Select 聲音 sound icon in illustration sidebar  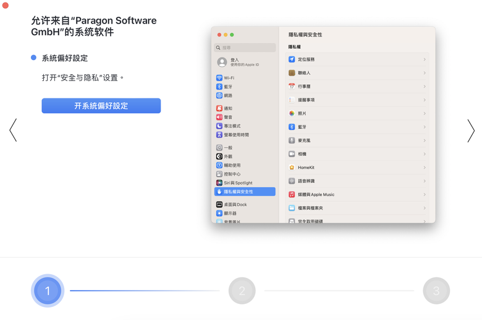219,117
